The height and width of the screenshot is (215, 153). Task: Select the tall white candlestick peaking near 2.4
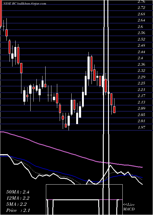tap(89, 68)
